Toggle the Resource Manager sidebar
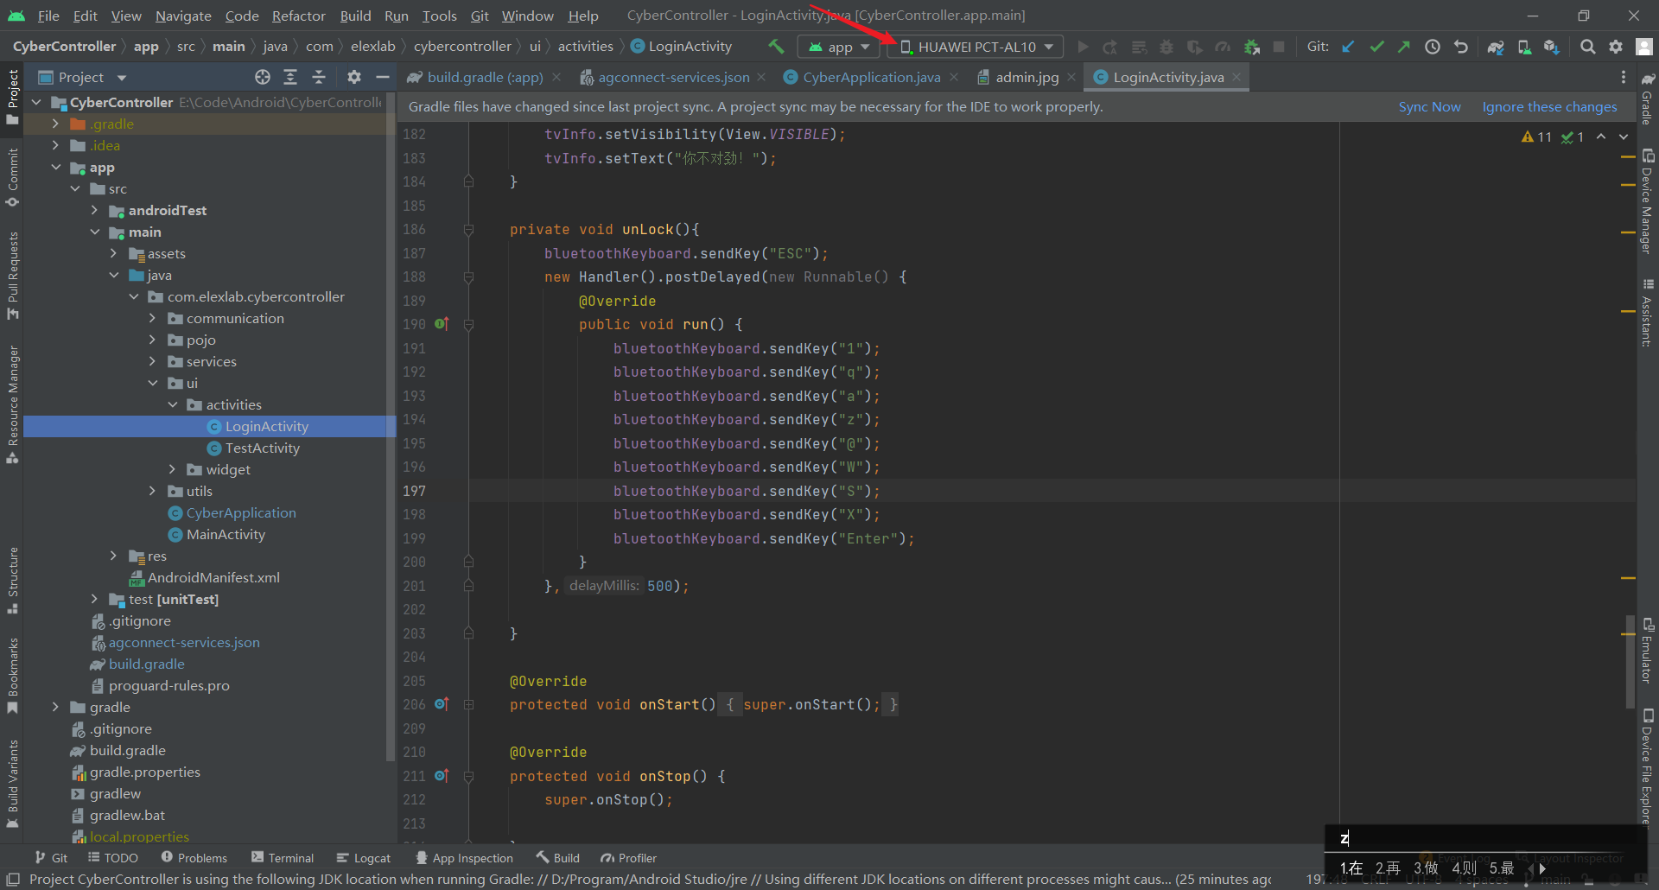1659x890 pixels. pos(12,404)
